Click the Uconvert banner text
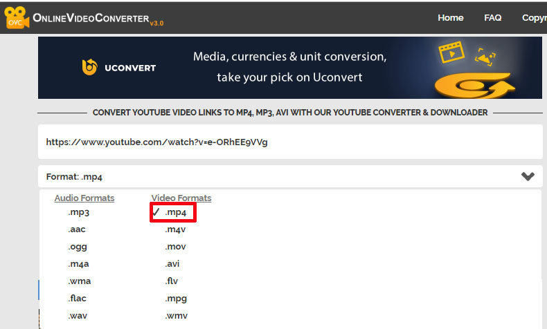The height and width of the screenshot is (329, 547). 289,66
